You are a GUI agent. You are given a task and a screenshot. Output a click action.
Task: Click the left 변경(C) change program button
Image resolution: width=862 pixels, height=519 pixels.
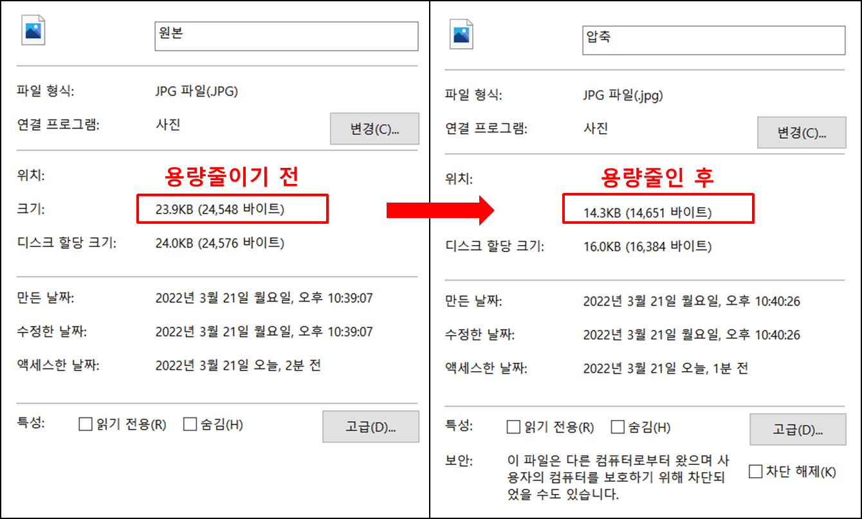[x=375, y=129]
